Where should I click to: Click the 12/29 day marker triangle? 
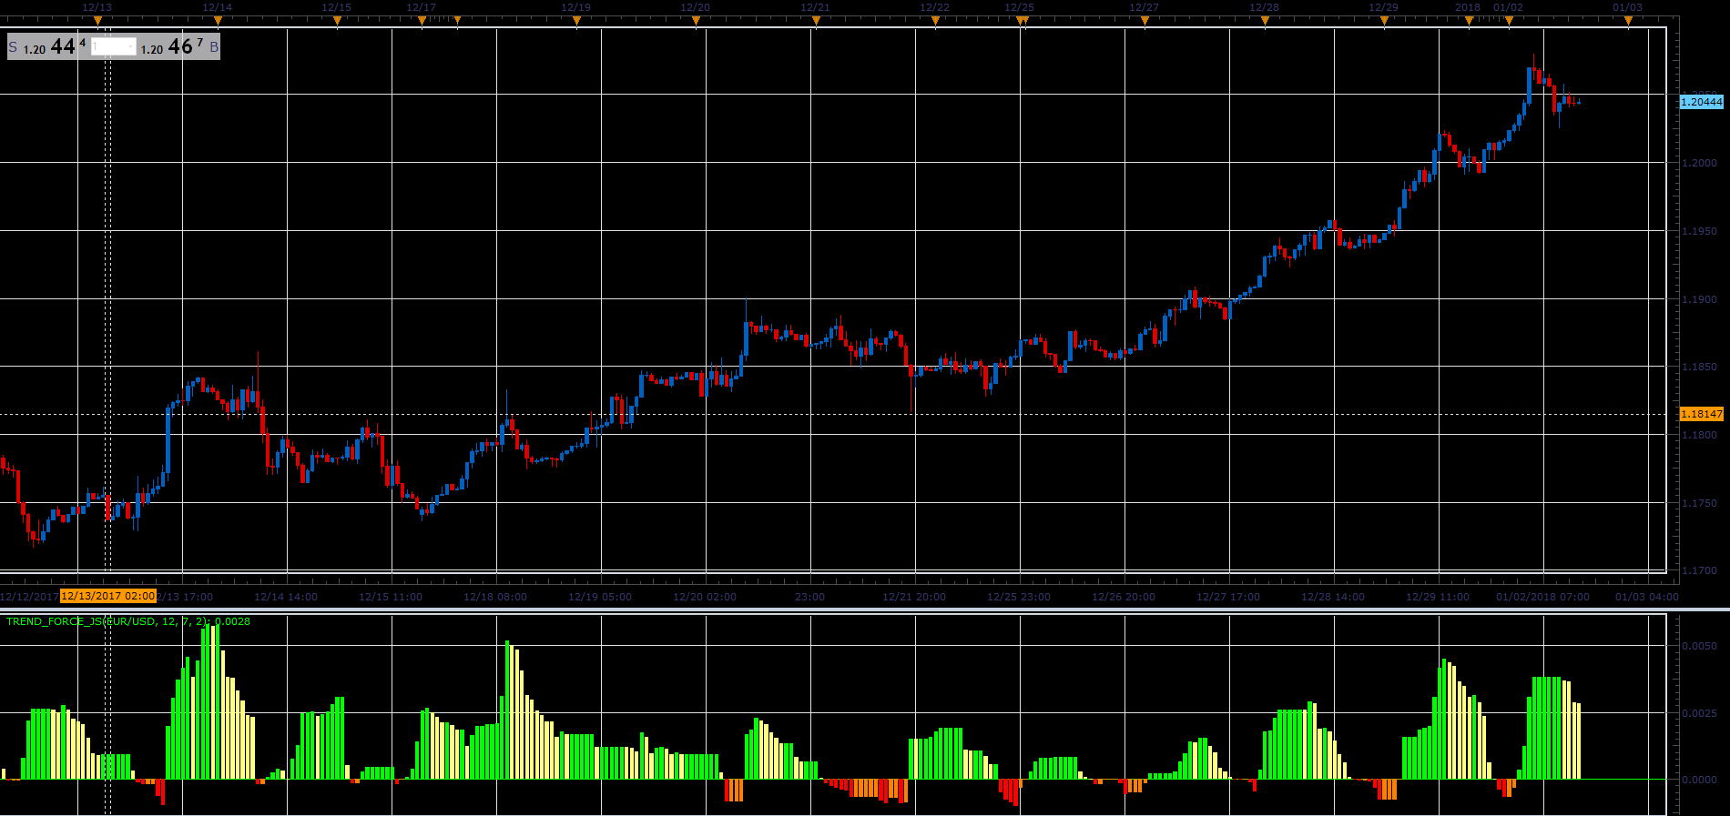click(1384, 21)
